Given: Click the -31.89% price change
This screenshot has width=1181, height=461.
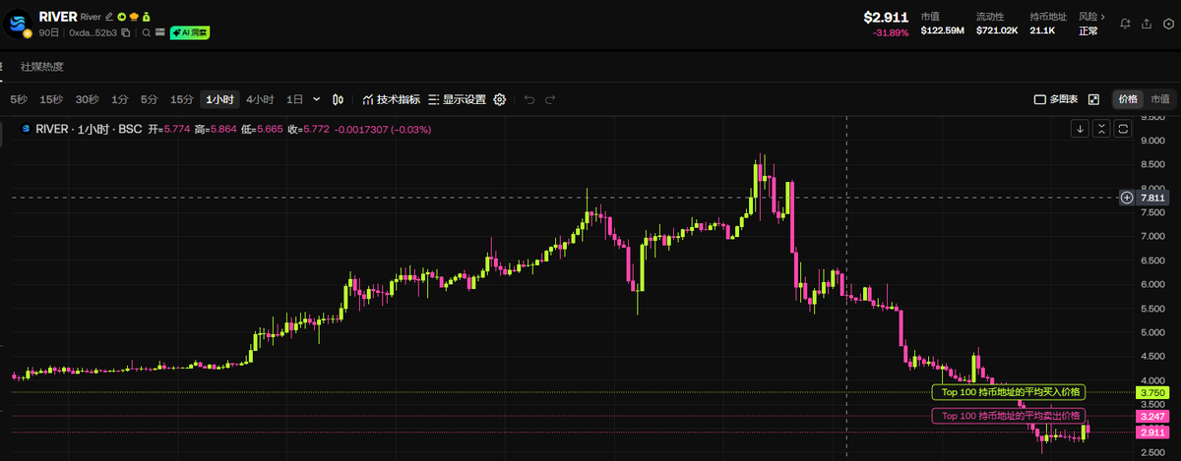Looking at the screenshot, I should pos(891,33).
